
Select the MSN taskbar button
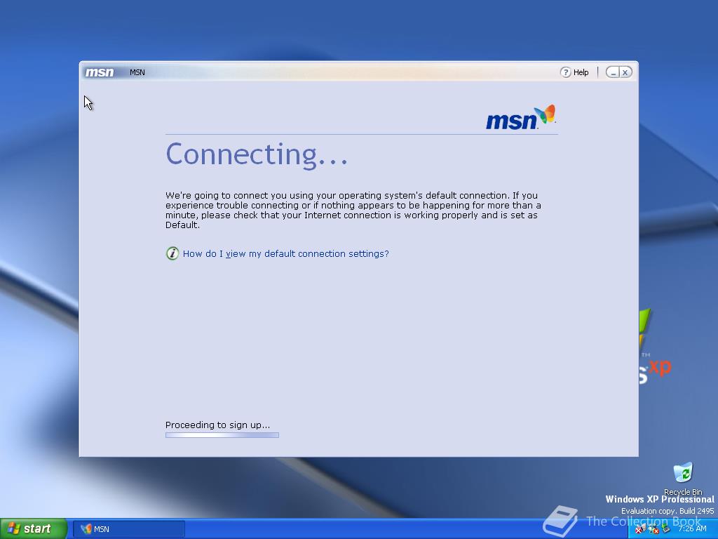129,529
